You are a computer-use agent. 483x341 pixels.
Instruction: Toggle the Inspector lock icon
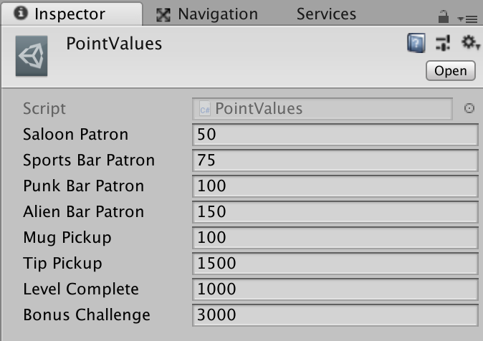pos(444,17)
